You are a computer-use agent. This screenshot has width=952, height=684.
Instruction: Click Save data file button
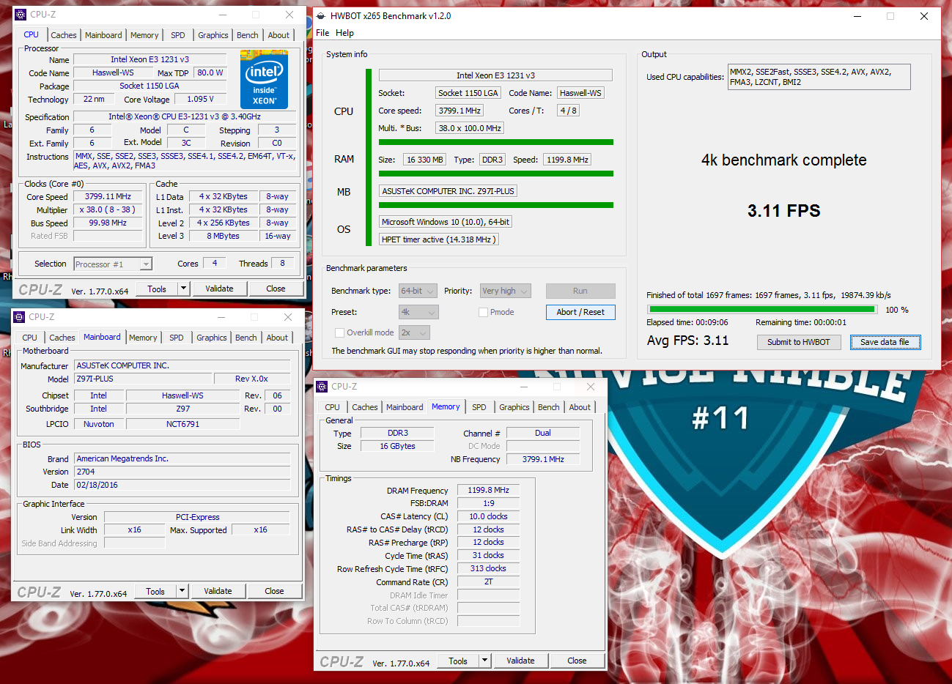click(885, 342)
